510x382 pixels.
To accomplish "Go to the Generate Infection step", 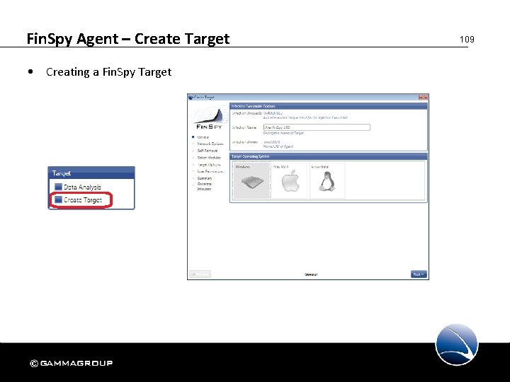I will [204, 186].
